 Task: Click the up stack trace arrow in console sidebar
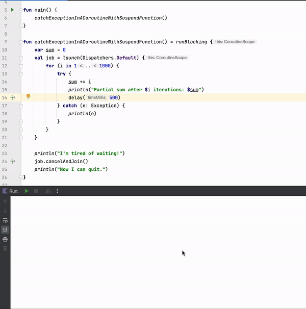[x=5, y=202]
